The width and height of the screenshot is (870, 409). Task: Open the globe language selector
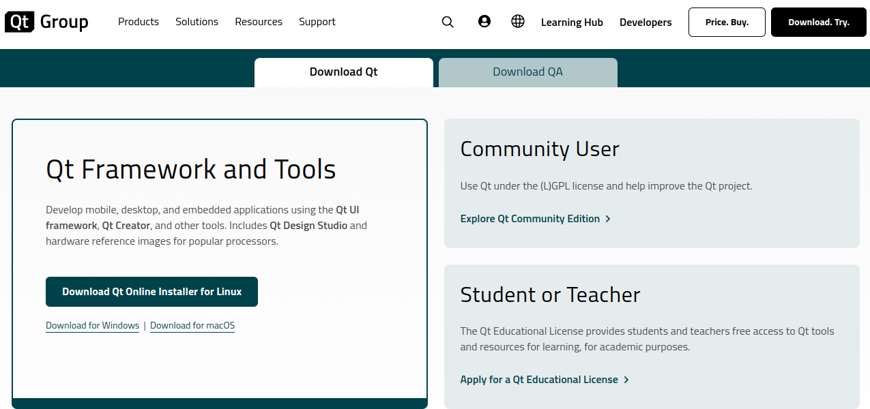tap(518, 22)
